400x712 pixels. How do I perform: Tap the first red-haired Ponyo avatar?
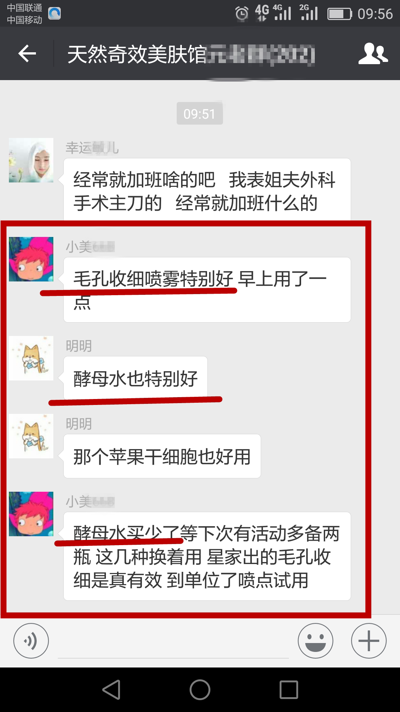(x=31, y=259)
